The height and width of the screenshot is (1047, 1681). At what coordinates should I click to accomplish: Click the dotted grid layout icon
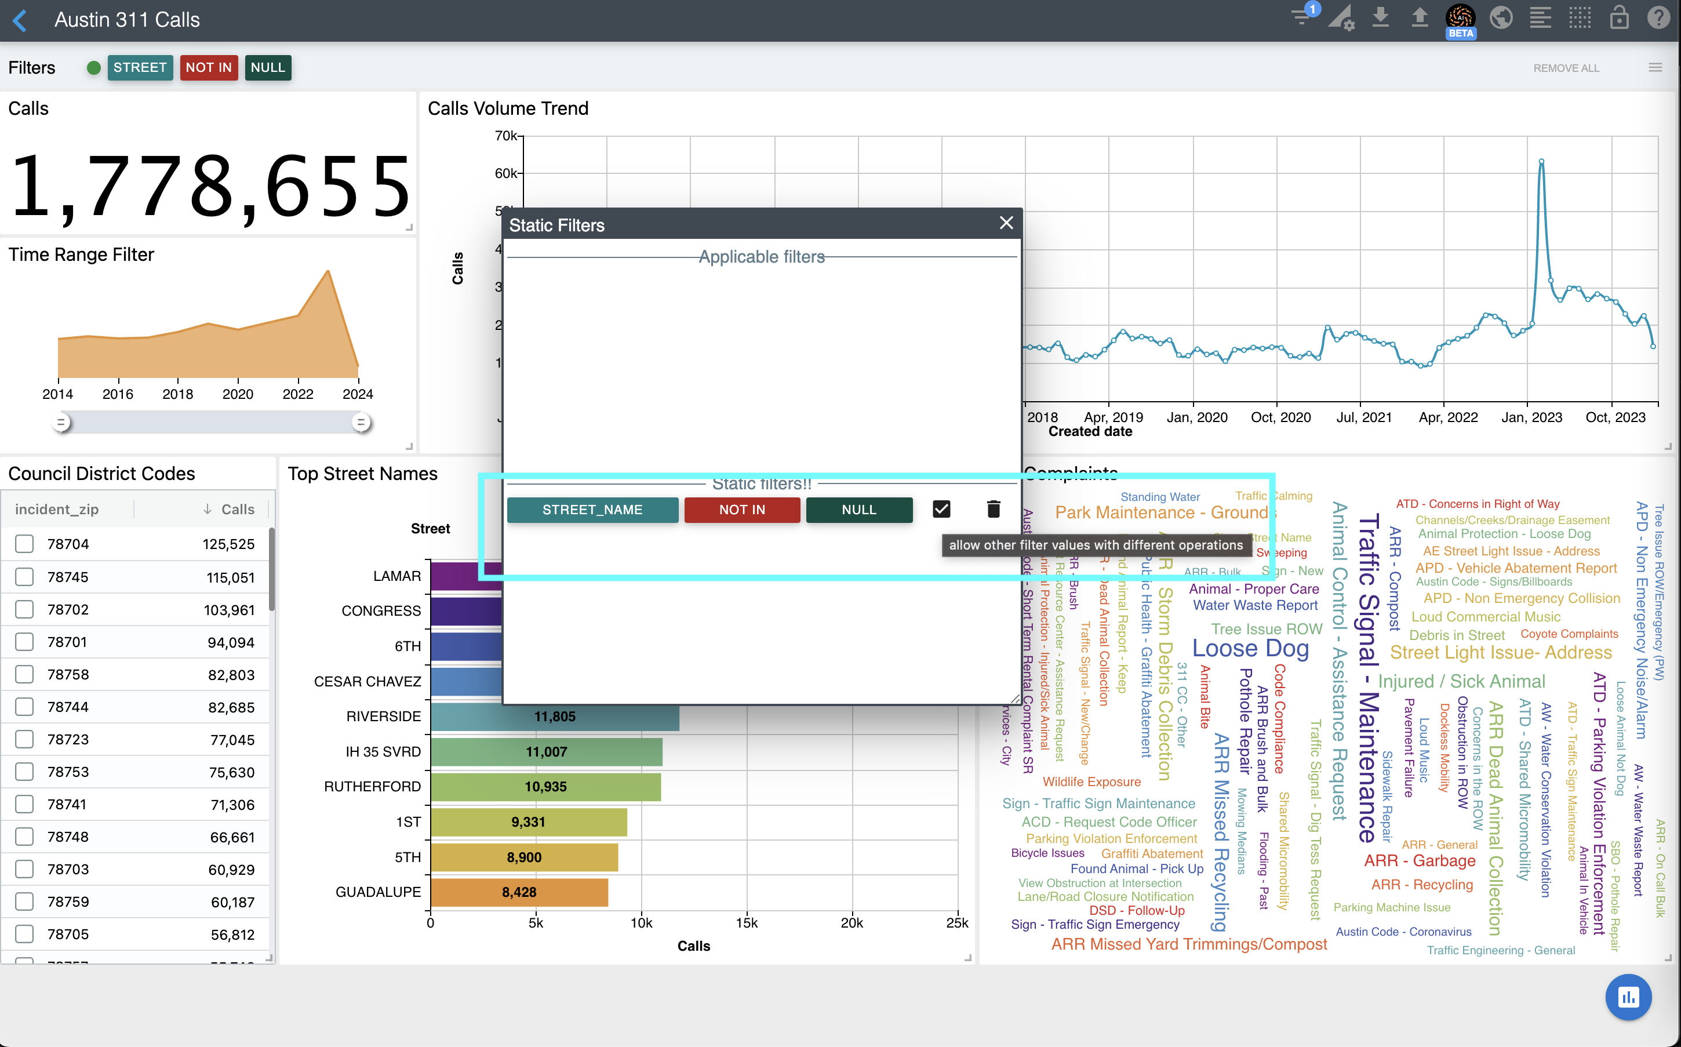click(1580, 17)
